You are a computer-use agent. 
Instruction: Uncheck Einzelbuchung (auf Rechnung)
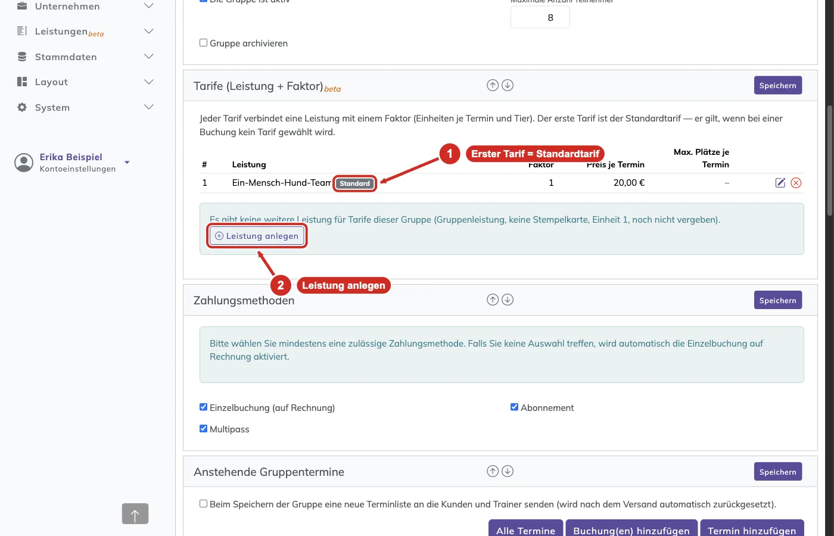[204, 407]
